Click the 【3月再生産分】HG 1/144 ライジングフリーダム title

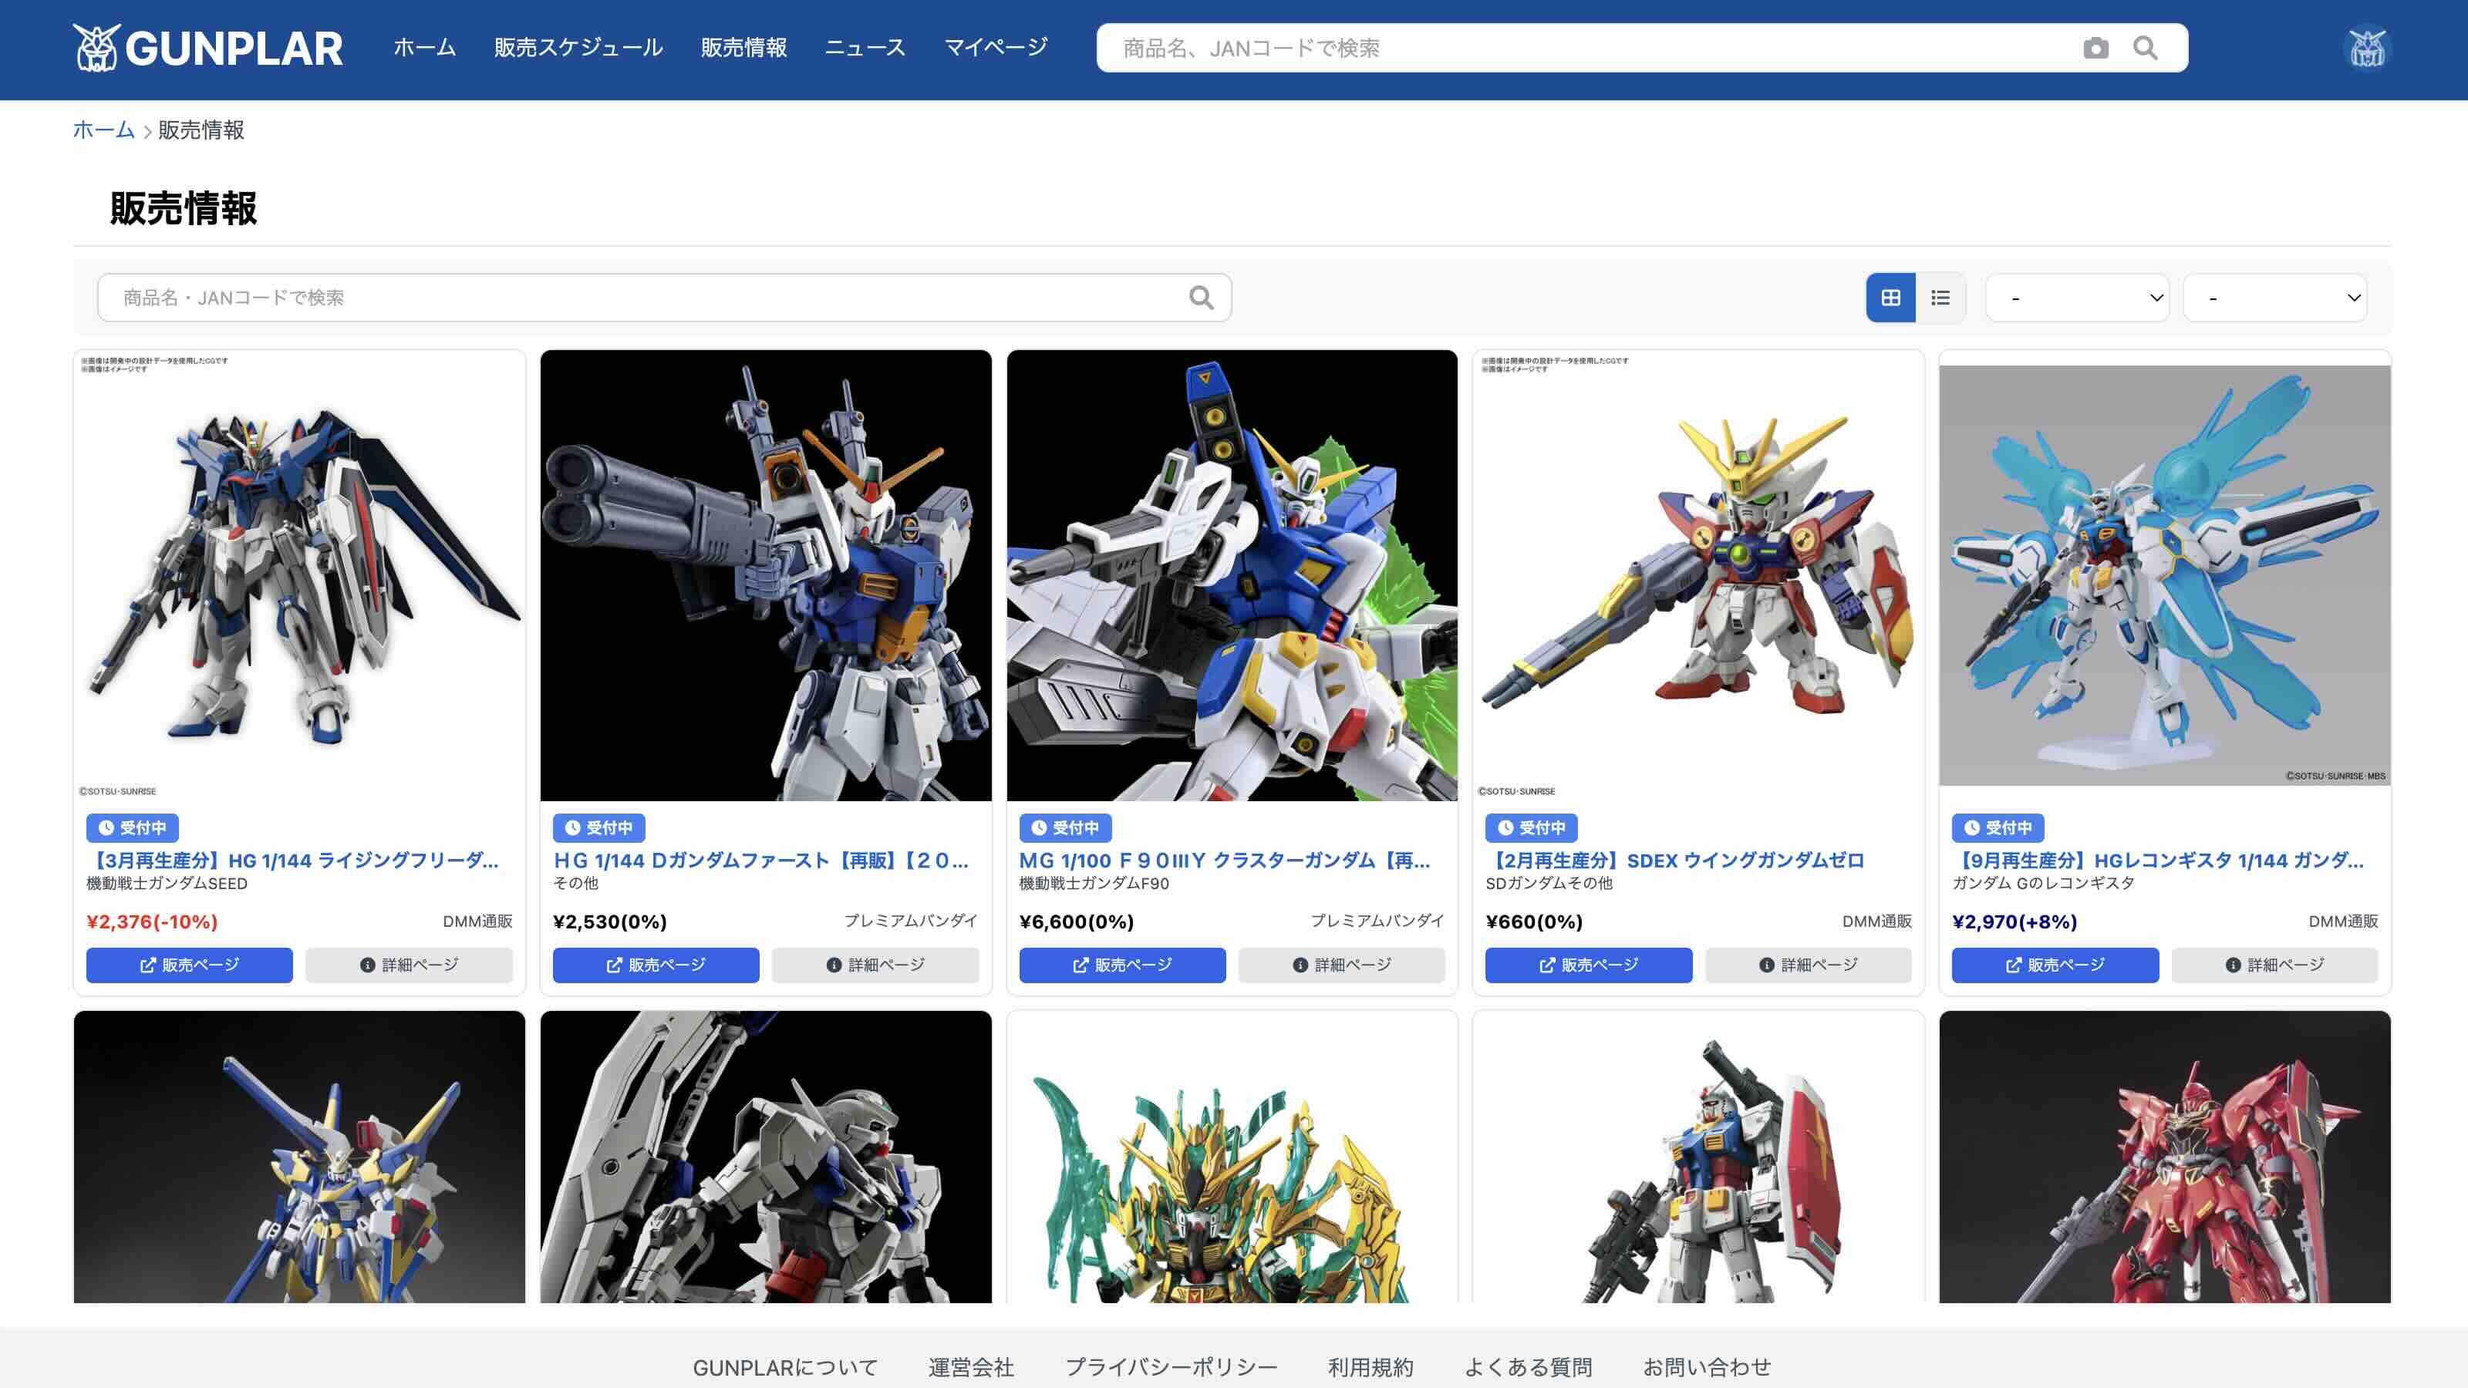(292, 861)
